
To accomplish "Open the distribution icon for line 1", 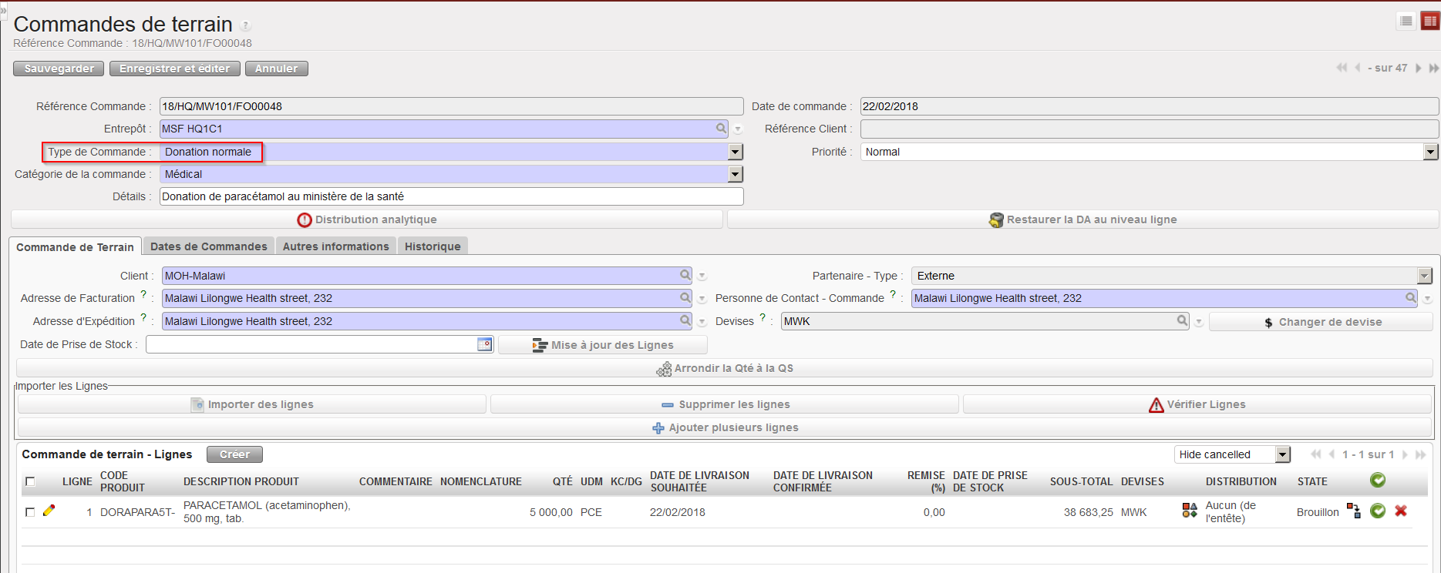I will click(x=1189, y=511).
